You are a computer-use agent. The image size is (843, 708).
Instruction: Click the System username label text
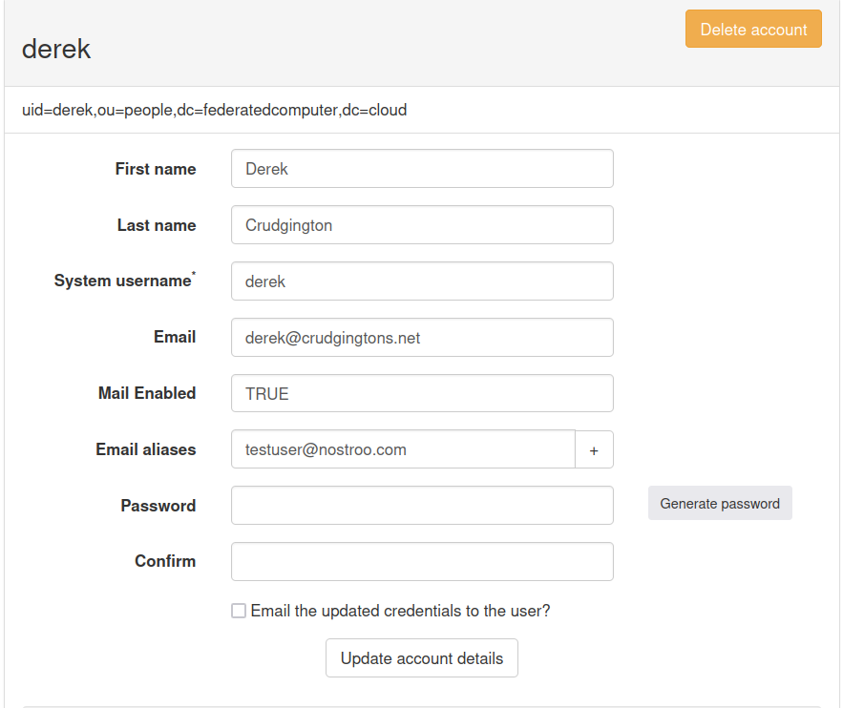123,281
